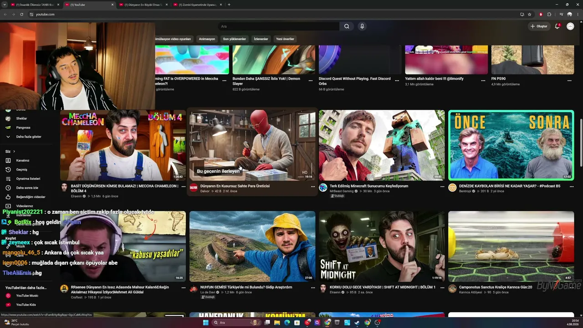Select the Son yüklenenler filter chip

[234, 39]
